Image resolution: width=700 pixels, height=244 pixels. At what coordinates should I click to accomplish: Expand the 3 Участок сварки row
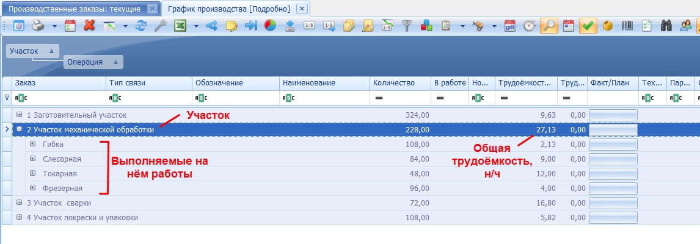click(x=19, y=203)
